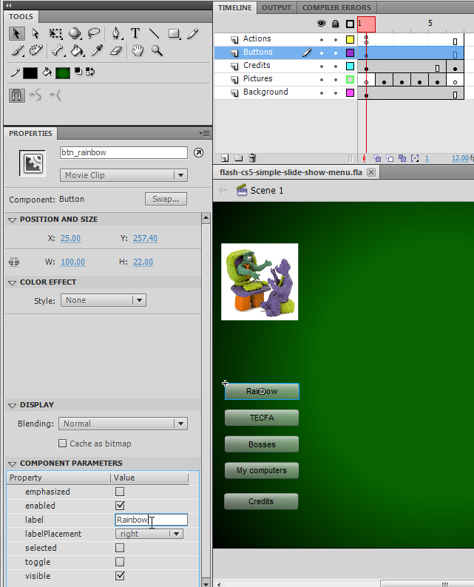Select the Eyedropper tool
474x587 pixels.
(98, 50)
